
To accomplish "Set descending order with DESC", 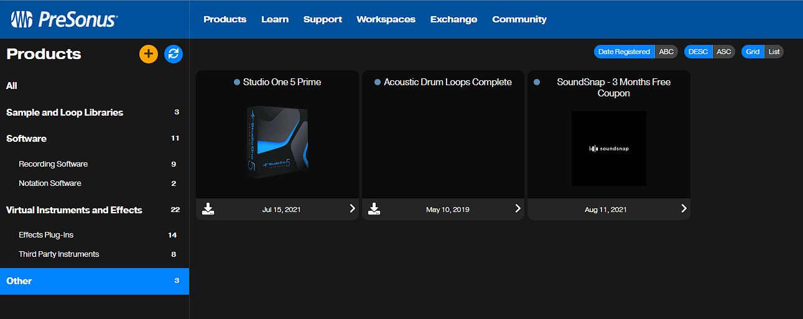I will pos(699,52).
